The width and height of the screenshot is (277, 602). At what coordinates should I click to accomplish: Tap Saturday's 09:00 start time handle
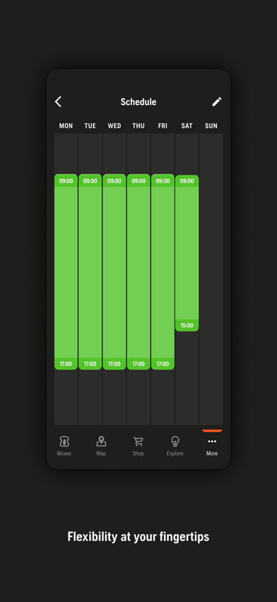coord(187,181)
